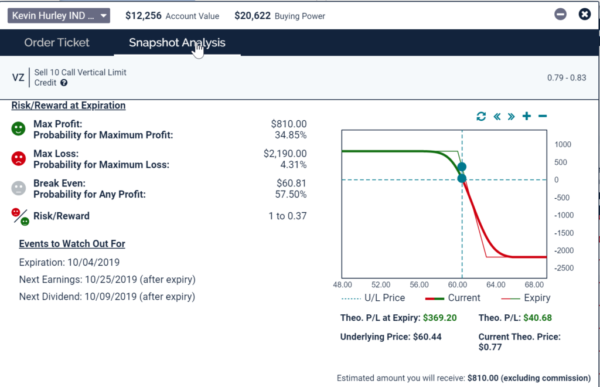Click the Risk/Reward ratio icon
Image resolution: width=600 pixels, height=387 pixels.
pos(20,216)
